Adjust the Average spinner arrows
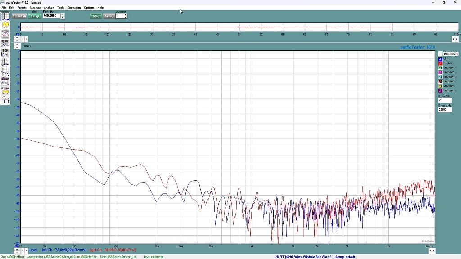This screenshot has width=461, height=259. 126,16
